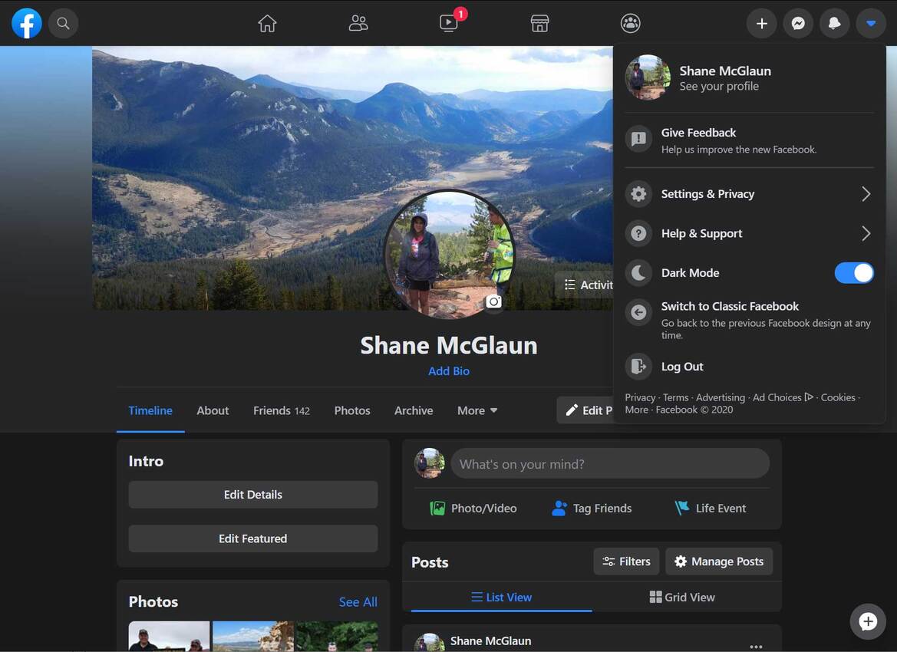Screen dimensions: 897x652
Task: Click the camera icon on profile picture
Action: (x=493, y=301)
